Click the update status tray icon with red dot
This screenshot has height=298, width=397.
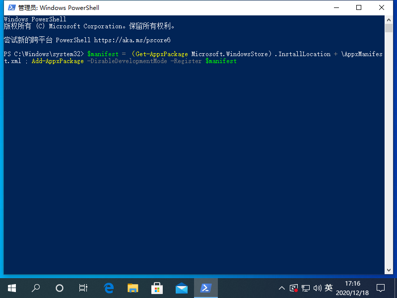pyautogui.click(x=294, y=288)
